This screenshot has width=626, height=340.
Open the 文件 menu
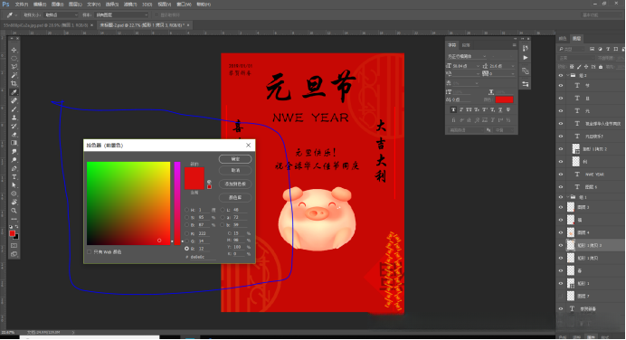(x=22, y=5)
